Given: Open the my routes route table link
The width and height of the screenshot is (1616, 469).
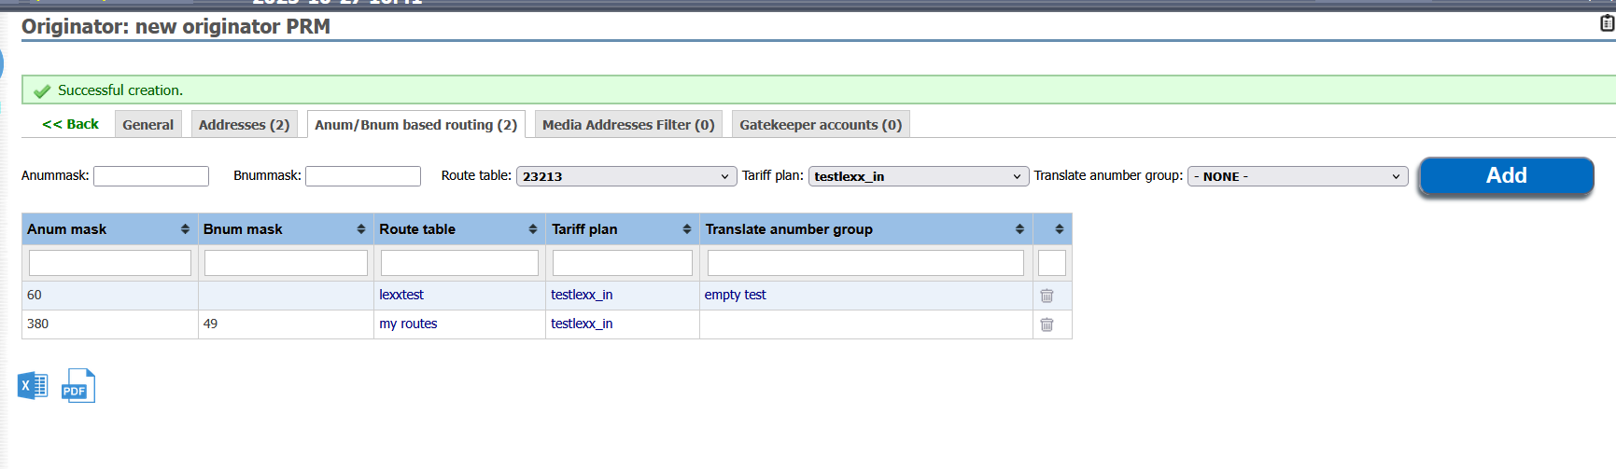Looking at the screenshot, I should [408, 324].
